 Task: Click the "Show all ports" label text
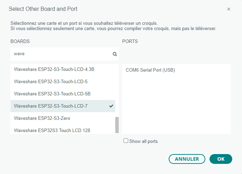click(144, 141)
